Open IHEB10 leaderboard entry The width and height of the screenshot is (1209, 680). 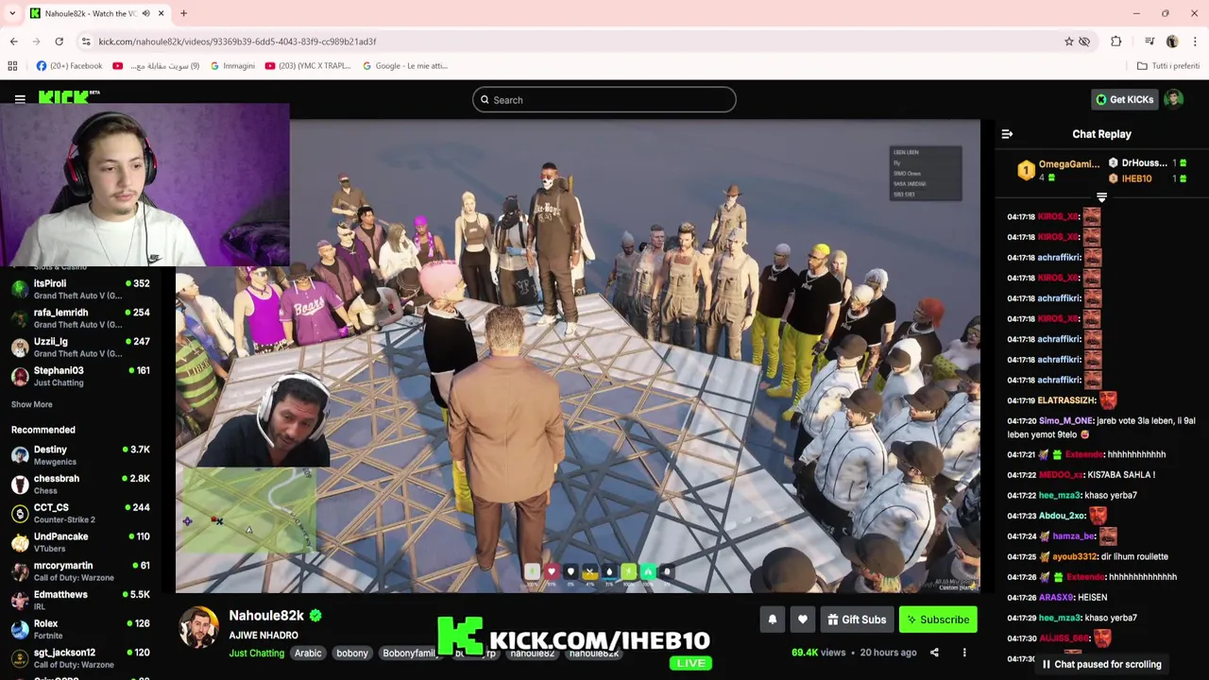click(x=1136, y=178)
